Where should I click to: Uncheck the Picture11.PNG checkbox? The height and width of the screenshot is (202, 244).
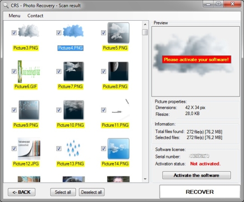pyautogui.click(x=103, y=110)
